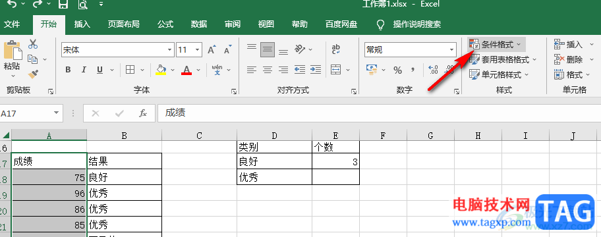Apply percent style
This screenshot has height=237, width=601.
pos(398,70)
